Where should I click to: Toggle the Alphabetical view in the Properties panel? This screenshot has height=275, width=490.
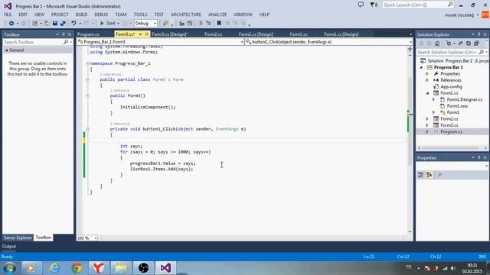[429, 175]
